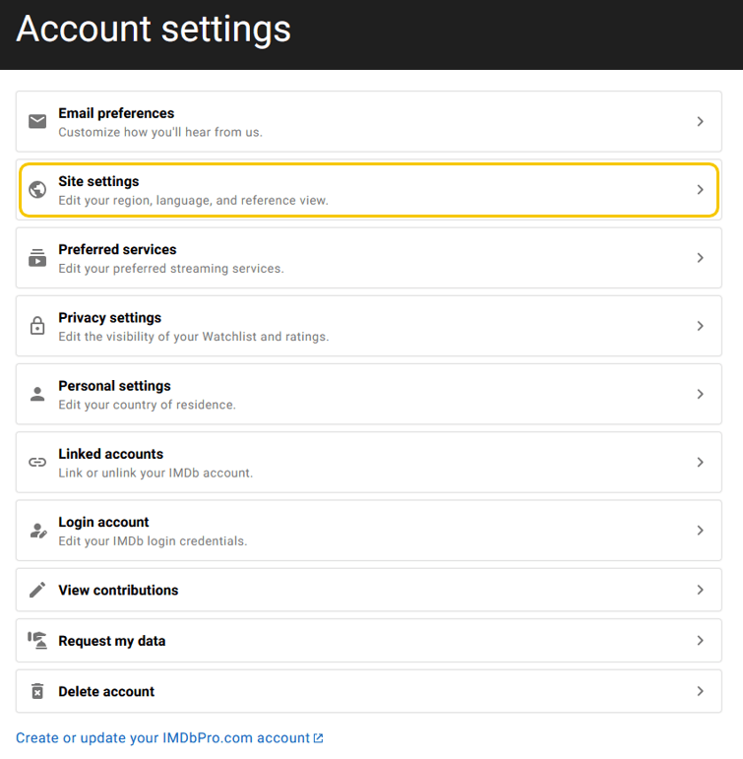Click 'Customize how you'll hear from us.' text
This screenshot has width=743, height=759.
[x=160, y=132]
